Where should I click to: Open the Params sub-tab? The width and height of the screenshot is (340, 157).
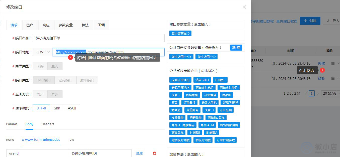click(12, 124)
